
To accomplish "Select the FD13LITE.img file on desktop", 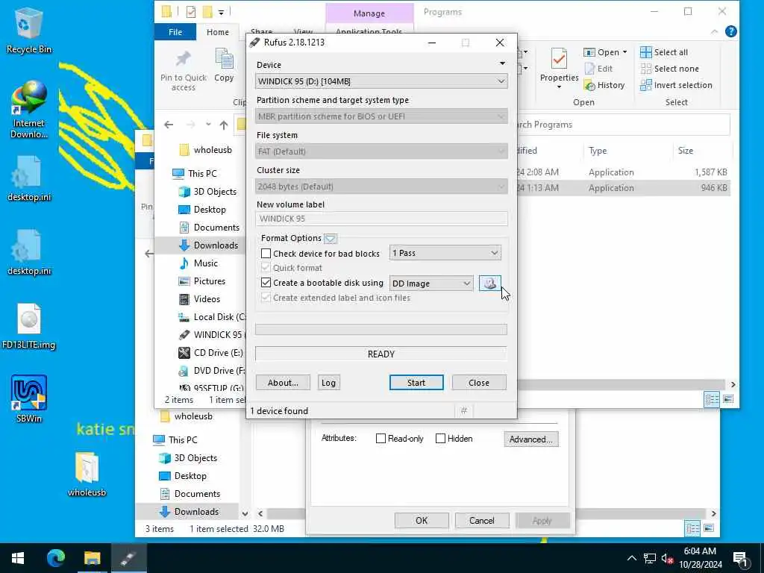I will tap(29, 327).
